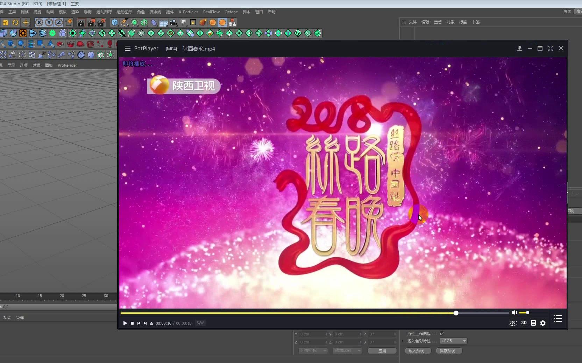Image resolution: width=582 pixels, height=363 pixels.
Task: Open PotPlayer settings gear
Action: click(543, 323)
